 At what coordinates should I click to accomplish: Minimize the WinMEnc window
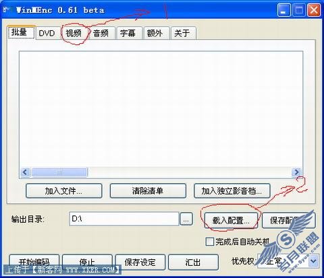[x=283, y=10]
